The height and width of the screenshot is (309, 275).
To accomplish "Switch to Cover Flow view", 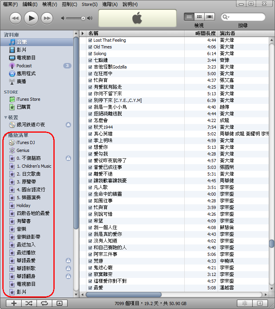I will point(209,17).
